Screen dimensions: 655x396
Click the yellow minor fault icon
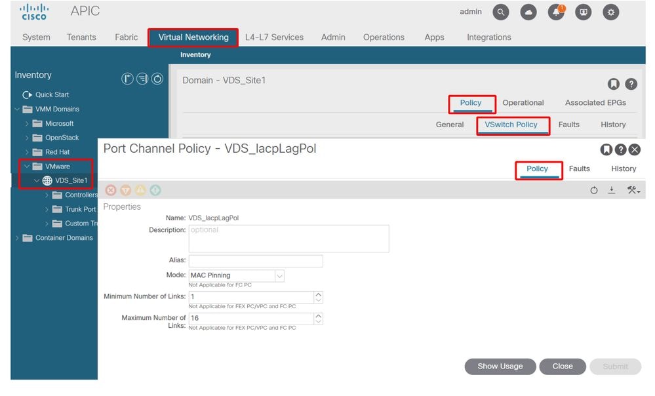pyautogui.click(x=140, y=190)
